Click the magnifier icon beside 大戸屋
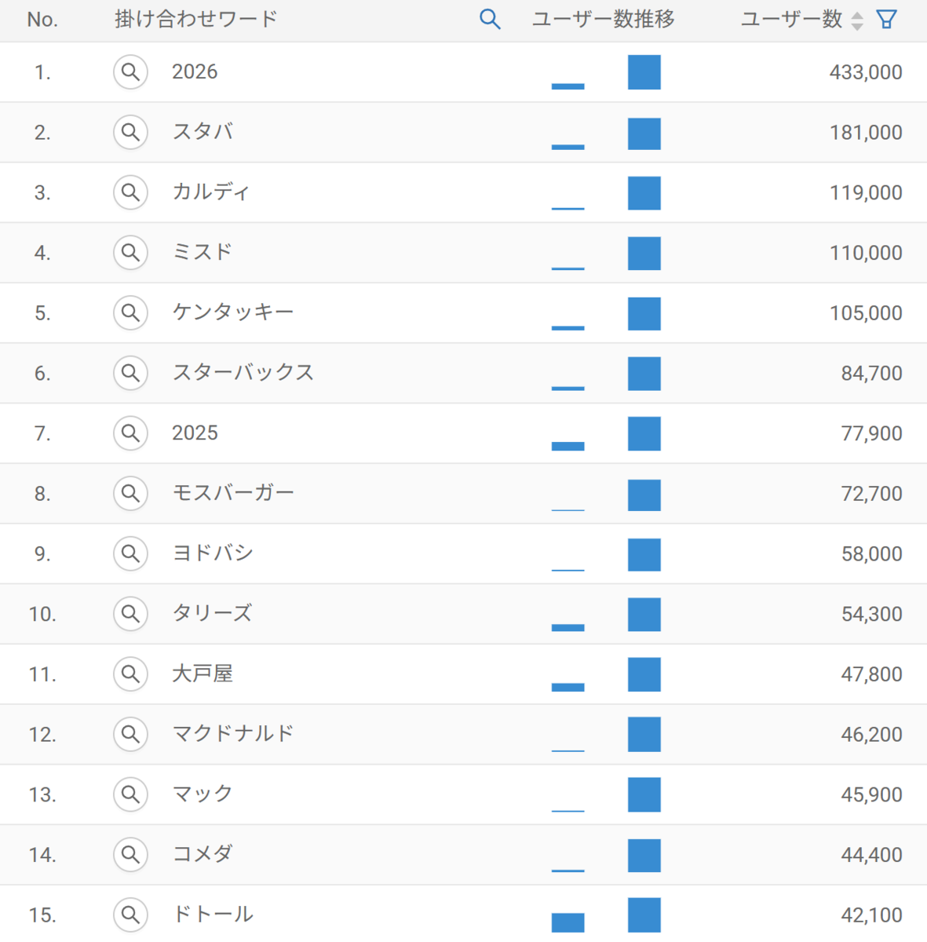This screenshot has width=927, height=942. point(130,674)
